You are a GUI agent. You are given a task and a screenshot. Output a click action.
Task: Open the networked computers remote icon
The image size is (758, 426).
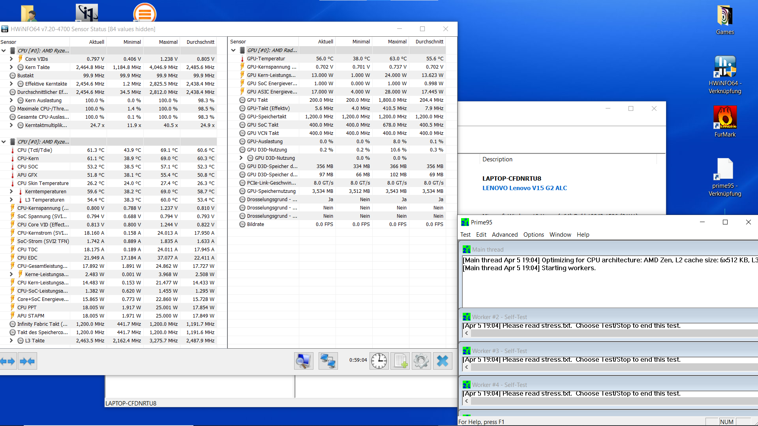[x=328, y=361]
